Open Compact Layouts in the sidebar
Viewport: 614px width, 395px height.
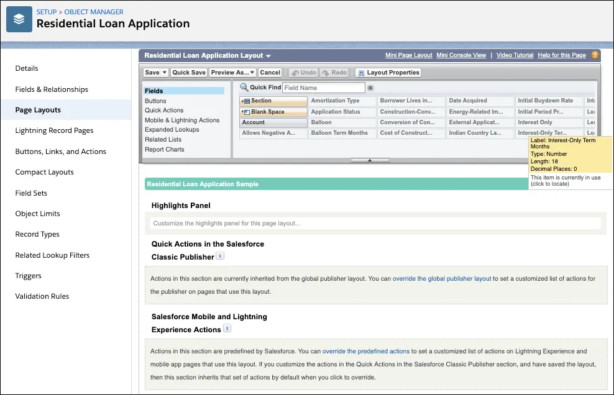pyautogui.click(x=44, y=172)
